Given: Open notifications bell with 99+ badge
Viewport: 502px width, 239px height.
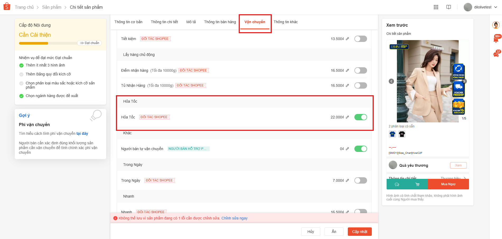Looking at the screenshot, I should coord(496,39).
